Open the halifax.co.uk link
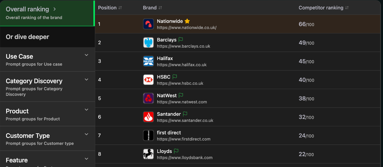The height and width of the screenshot is (167, 383). click(182, 65)
